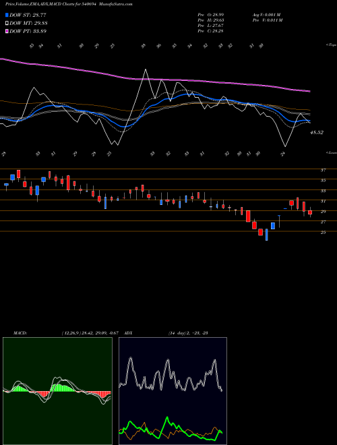Open the green MACD histogram panel
Viewport: 337px width, 445px height.
tap(57, 391)
